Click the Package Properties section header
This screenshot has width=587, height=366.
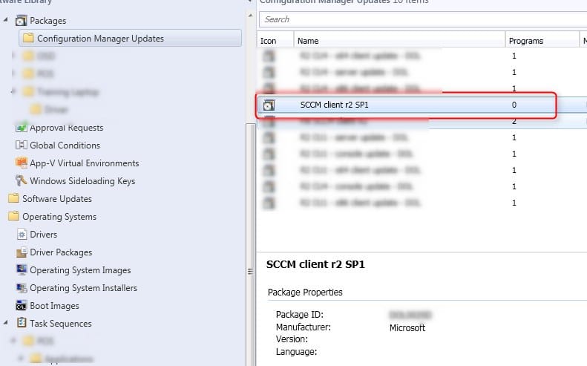tap(305, 293)
